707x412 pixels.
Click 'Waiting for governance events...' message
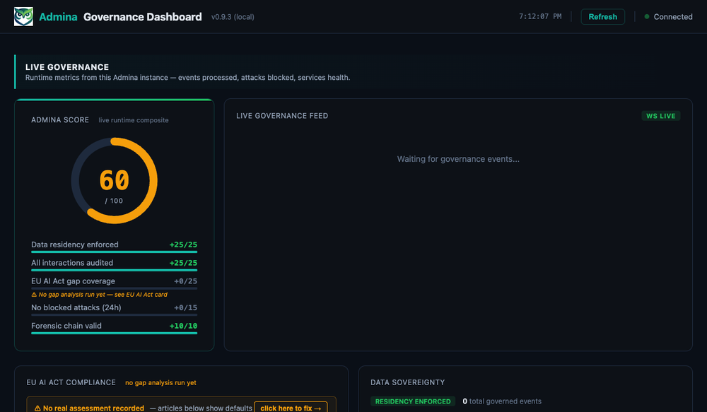(x=458, y=159)
